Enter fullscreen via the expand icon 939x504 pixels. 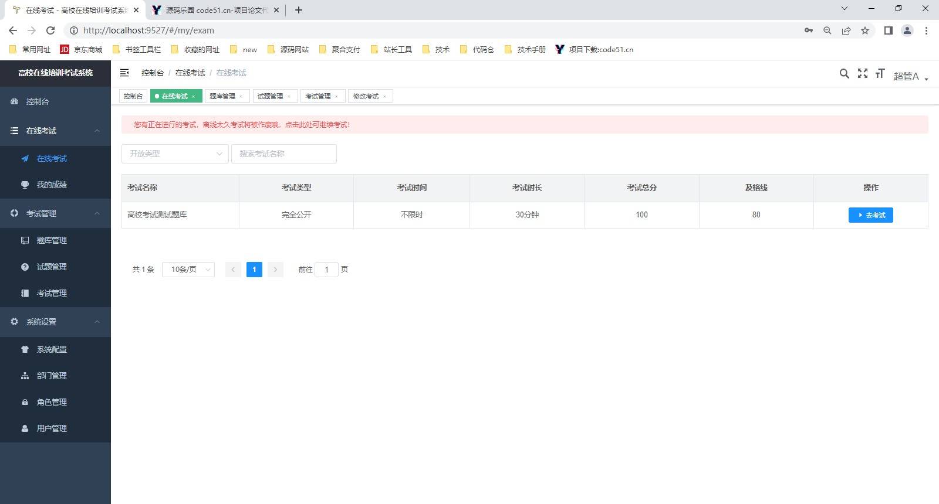point(862,73)
